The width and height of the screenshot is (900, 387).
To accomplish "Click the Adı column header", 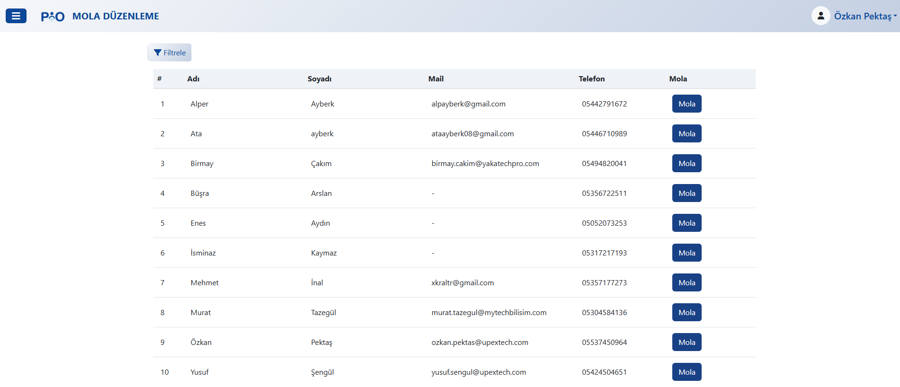I will 193,79.
